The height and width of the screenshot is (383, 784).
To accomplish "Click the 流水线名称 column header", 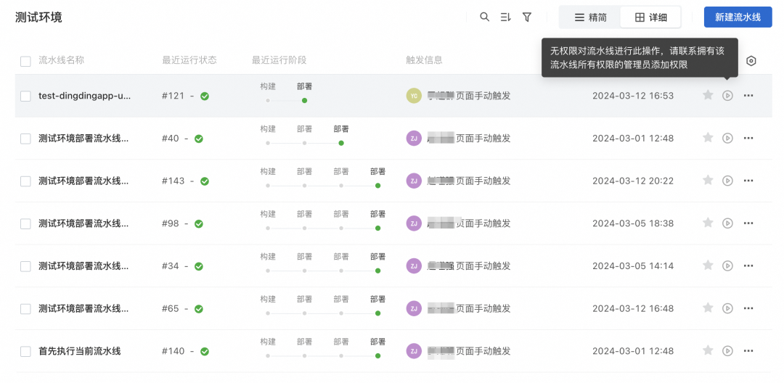I will [x=61, y=60].
